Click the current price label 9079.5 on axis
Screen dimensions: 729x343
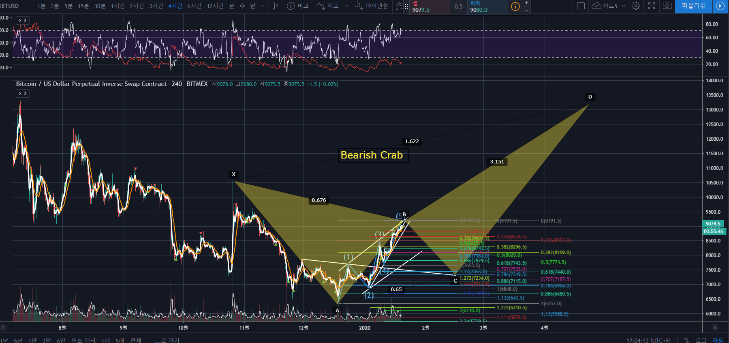tap(713, 223)
